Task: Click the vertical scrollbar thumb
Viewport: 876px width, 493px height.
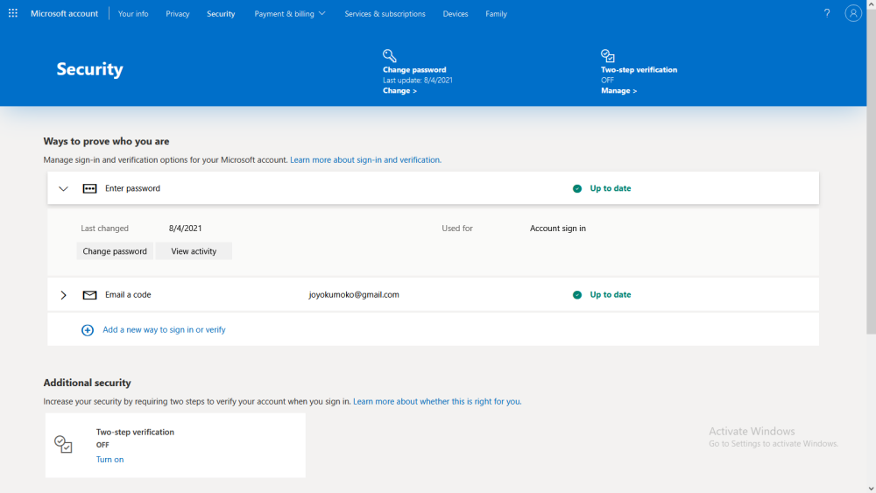Action: tap(871, 172)
